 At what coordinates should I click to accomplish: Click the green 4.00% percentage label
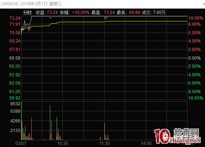point(194,75)
